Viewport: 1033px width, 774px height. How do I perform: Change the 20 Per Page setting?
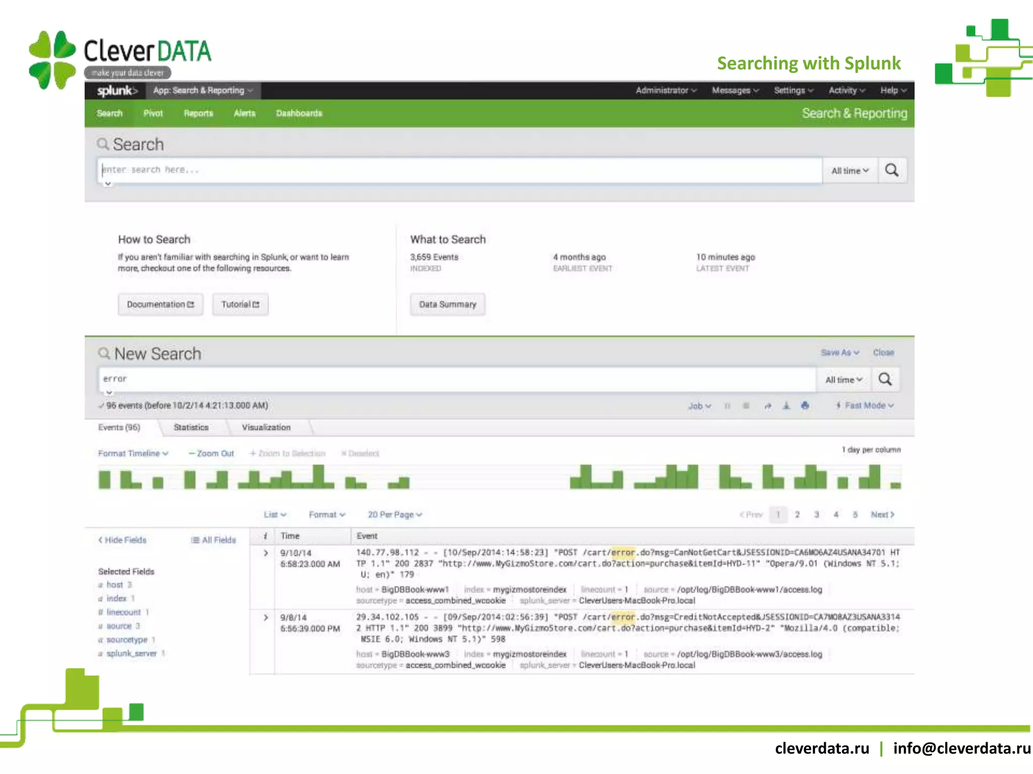point(395,514)
